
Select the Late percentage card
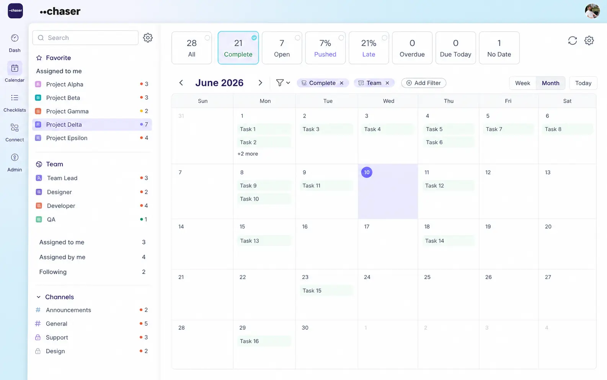click(369, 48)
